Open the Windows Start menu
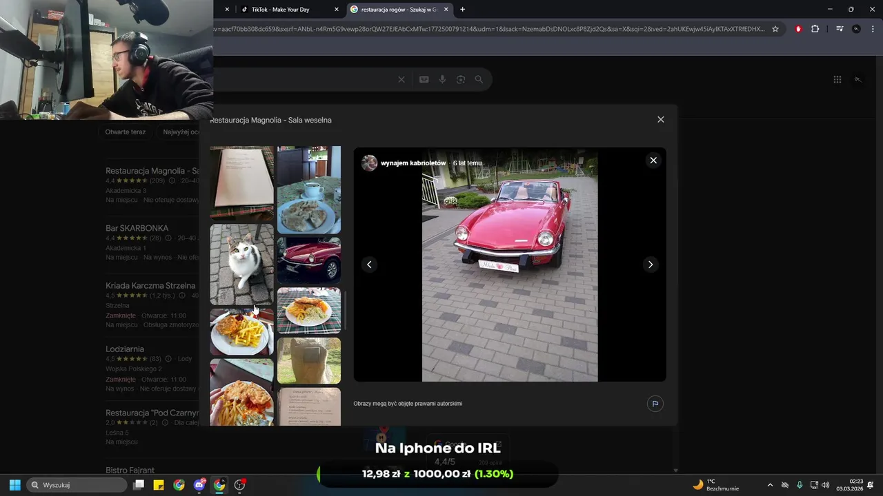The image size is (883, 496). pyautogui.click(x=15, y=485)
